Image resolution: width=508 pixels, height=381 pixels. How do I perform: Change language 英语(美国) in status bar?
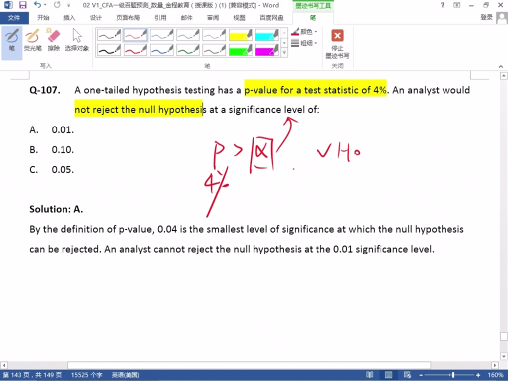[126, 375]
